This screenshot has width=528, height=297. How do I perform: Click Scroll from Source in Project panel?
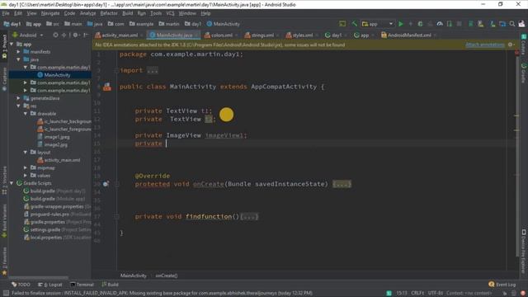click(x=55, y=35)
